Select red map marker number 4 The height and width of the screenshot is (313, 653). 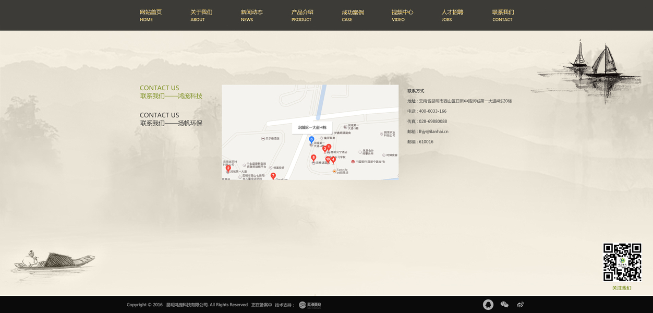click(x=333, y=160)
